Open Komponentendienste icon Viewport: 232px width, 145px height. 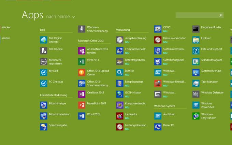pyautogui.click(x=120, y=105)
